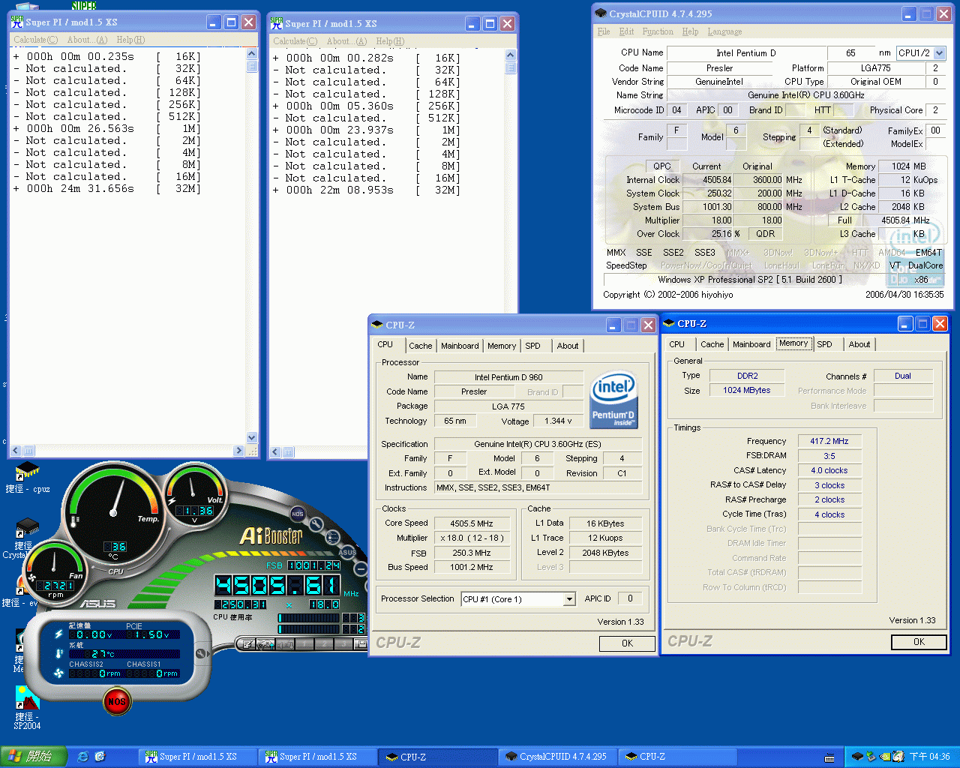Image resolution: width=960 pixels, height=768 pixels.
Task: Click Internet Explorer quick launch icon
Action: [x=82, y=757]
